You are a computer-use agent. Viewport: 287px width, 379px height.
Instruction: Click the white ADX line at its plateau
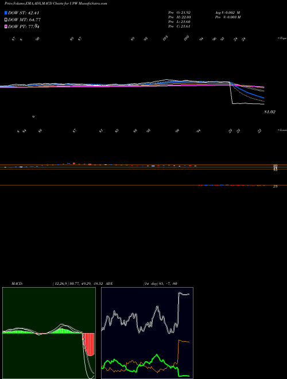(184, 294)
